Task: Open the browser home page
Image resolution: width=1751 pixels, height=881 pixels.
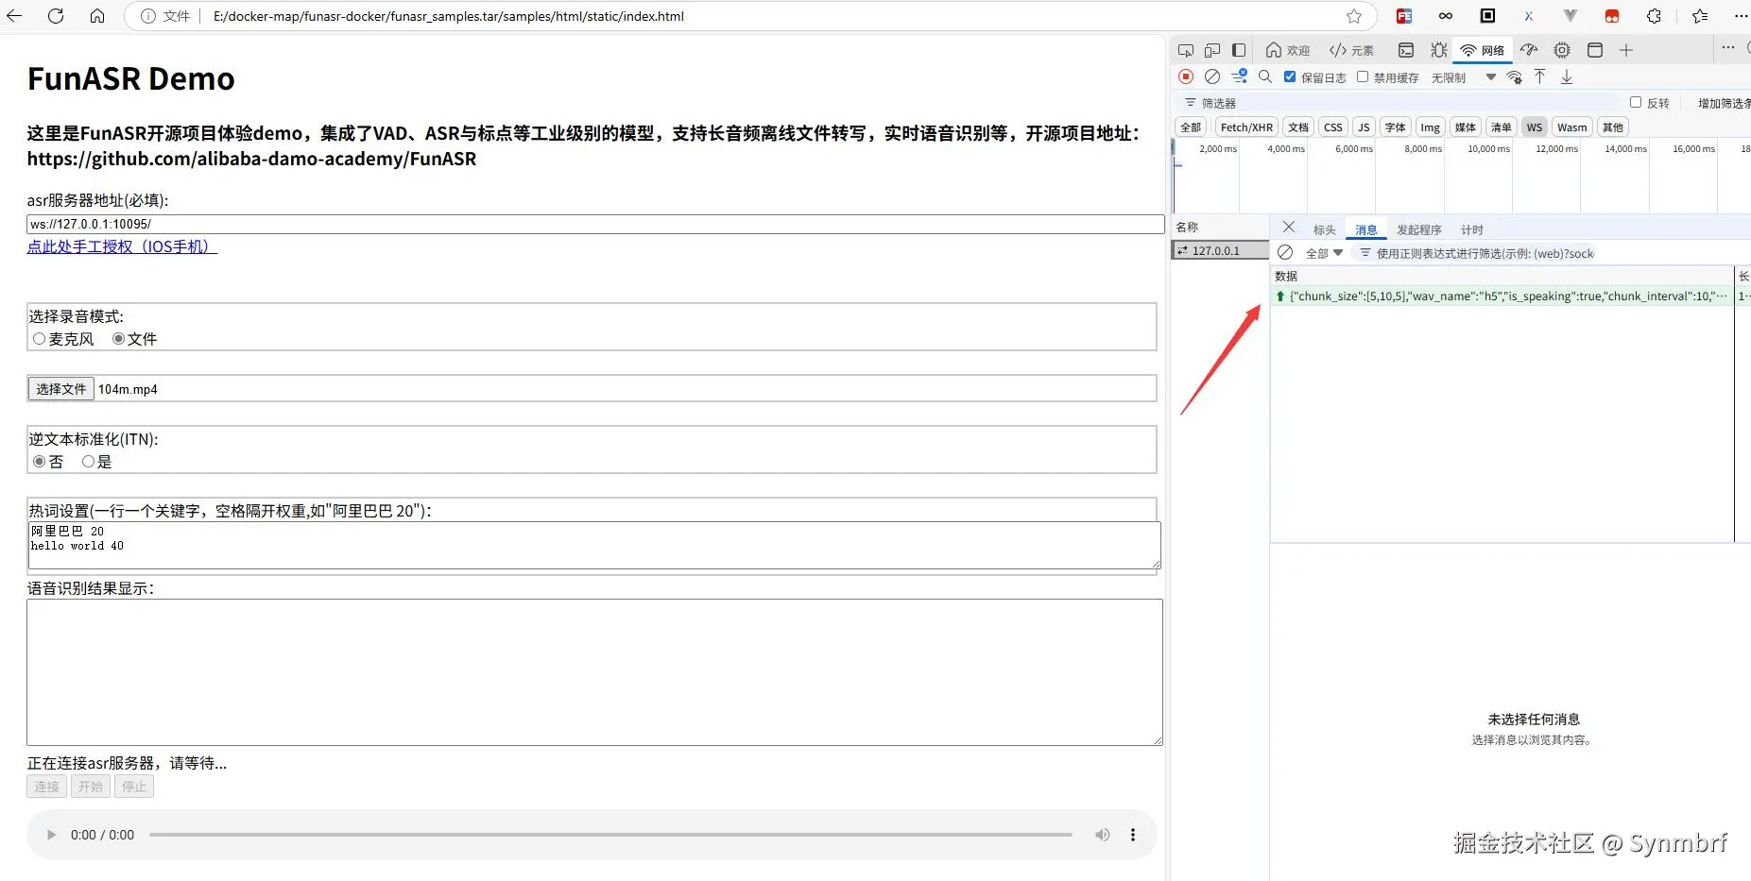Action: click(x=97, y=16)
